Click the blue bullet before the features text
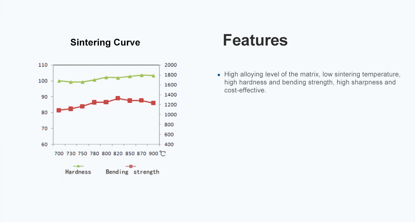 [x=219, y=74]
